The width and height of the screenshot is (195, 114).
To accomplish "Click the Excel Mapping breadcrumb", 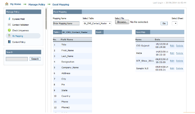I will click(61, 5).
